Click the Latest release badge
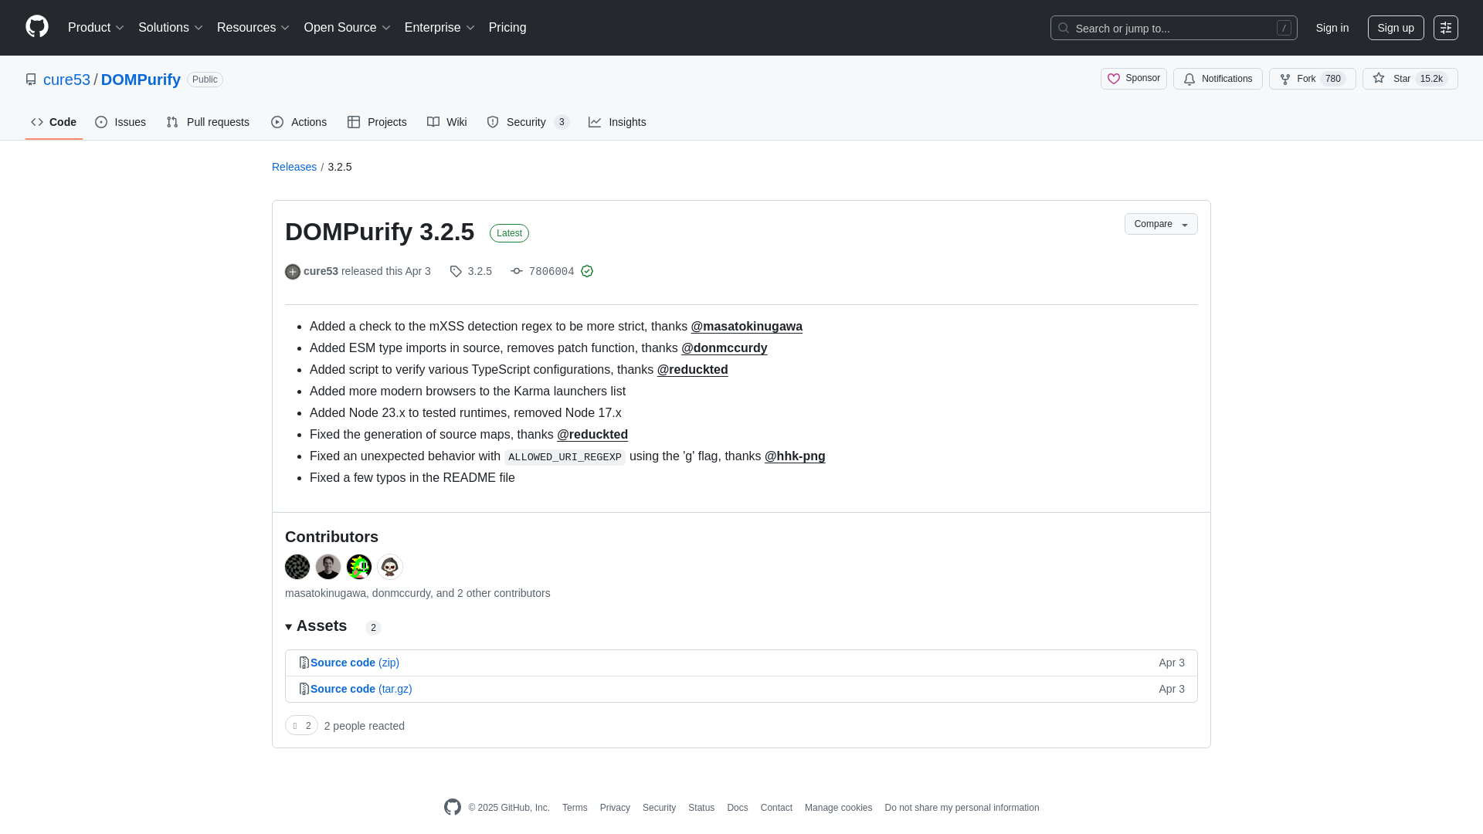Screen dimensions: 1483x834 point(509,233)
